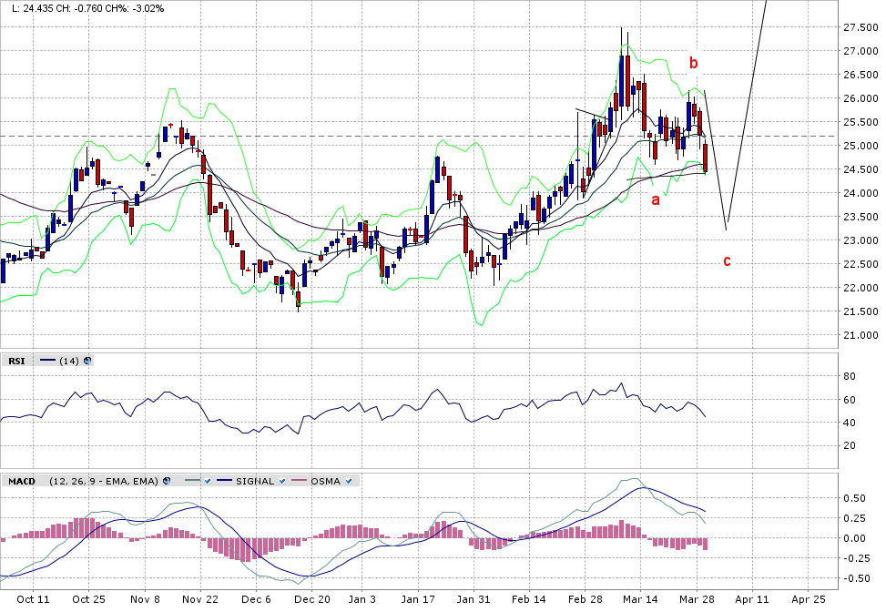Select the RSI panel title label

[16, 361]
